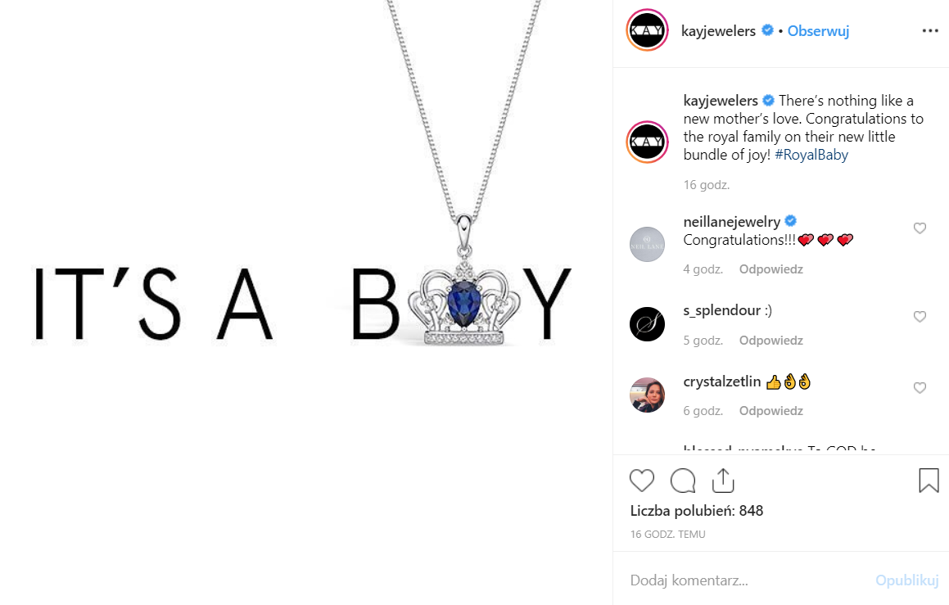The height and width of the screenshot is (605, 949).
Task: Open the neillanejewelry profile avatar
Action: (647, 245)
